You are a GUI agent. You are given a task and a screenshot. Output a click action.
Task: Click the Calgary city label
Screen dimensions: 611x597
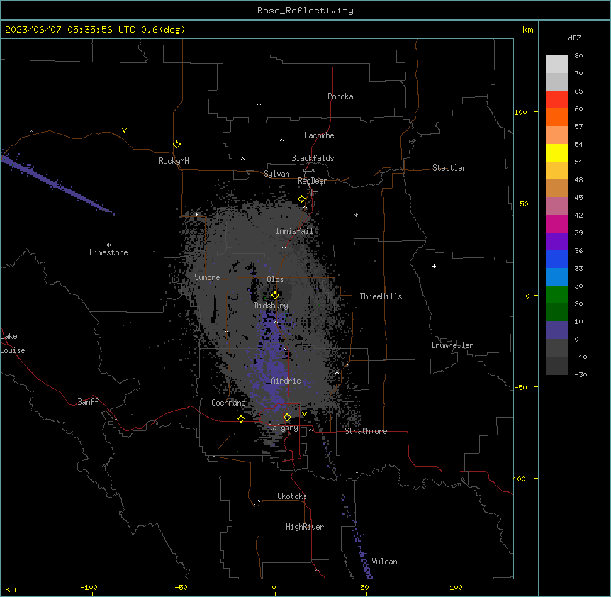click(283, 428)
